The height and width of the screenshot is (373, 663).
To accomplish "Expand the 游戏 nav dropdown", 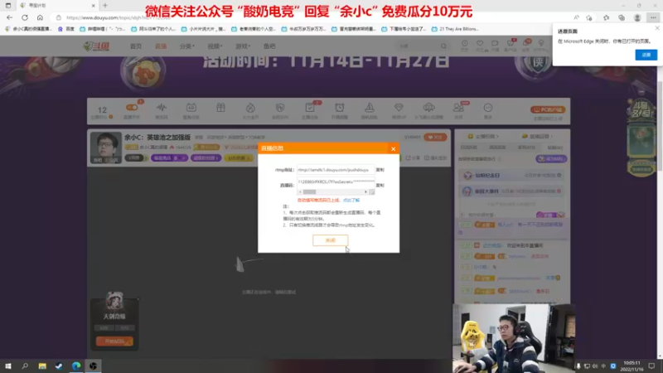I will 243,46.
